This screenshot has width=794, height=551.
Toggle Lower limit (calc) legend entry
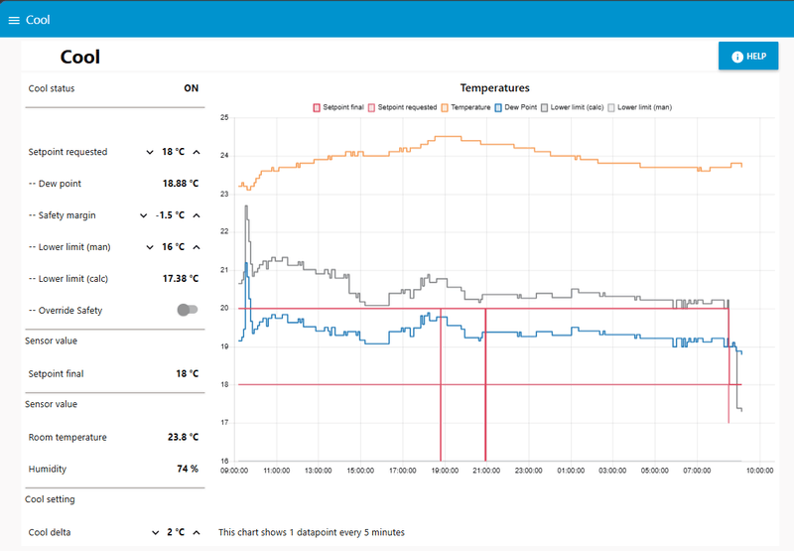573,107
